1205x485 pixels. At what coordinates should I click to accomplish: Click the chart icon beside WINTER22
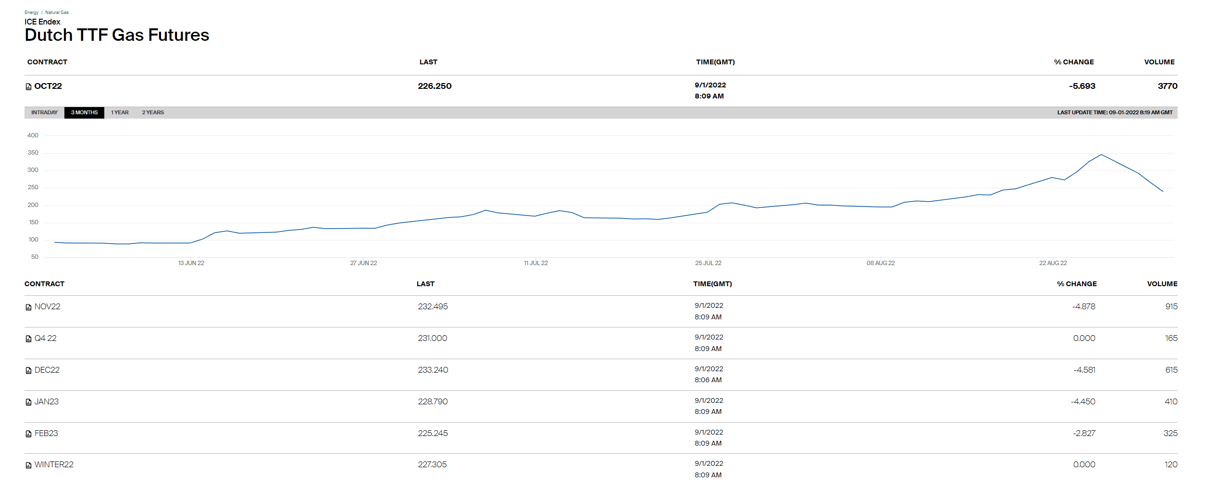click(x=28, y=465)
